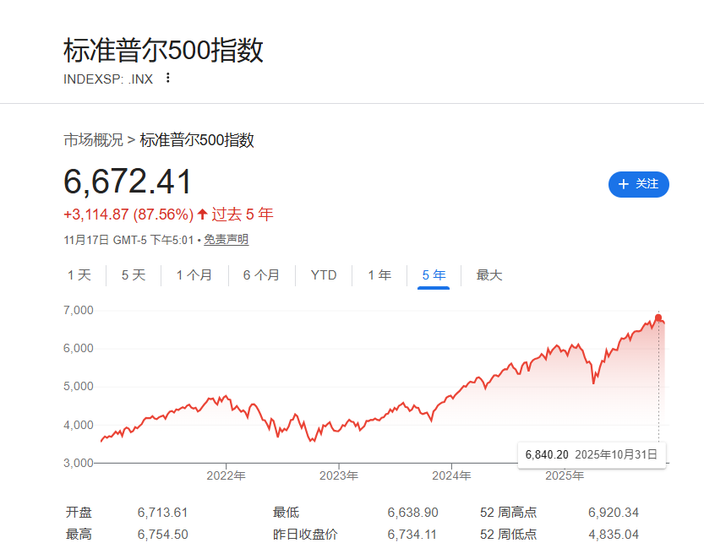The height and width of the screenshot is (554, 704).
Task: Switch to the 5天 view
Action: [x=133, y=274]
